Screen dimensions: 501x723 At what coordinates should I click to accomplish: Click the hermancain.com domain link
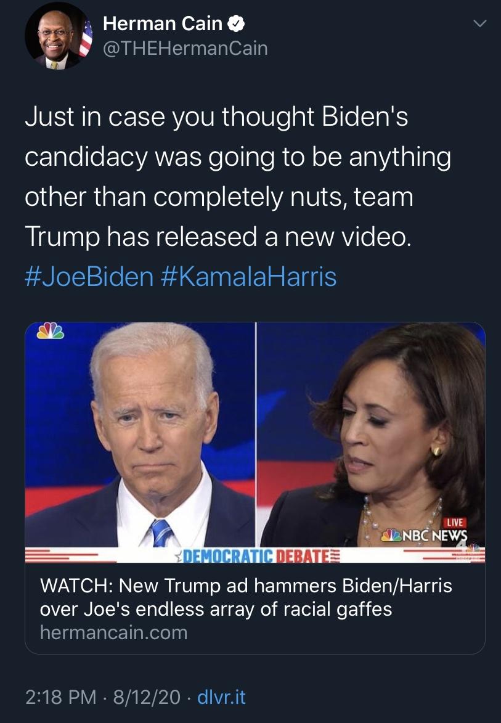[x=113, y=632]
